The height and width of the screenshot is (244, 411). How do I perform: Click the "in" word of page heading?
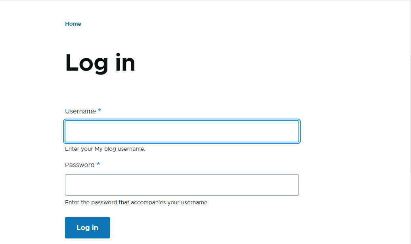pos(125,63)
